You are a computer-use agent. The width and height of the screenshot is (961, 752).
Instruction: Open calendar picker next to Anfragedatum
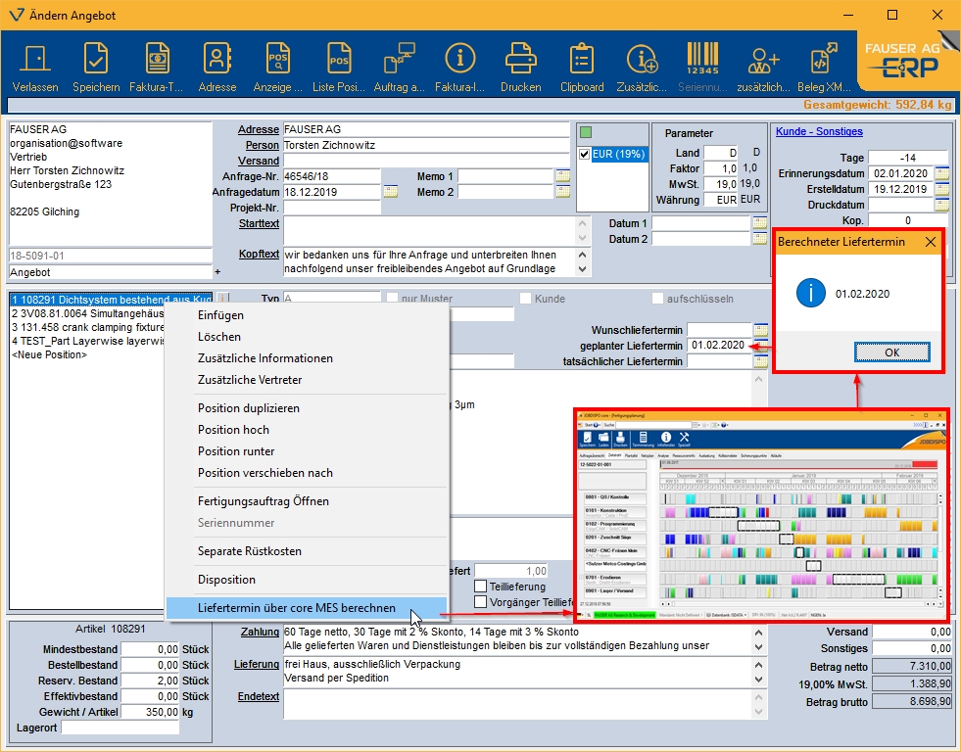coord(391,192)
